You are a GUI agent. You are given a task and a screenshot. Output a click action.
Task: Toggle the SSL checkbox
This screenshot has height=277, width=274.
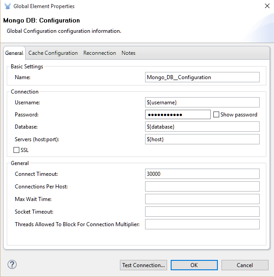[x=17, y=150]
